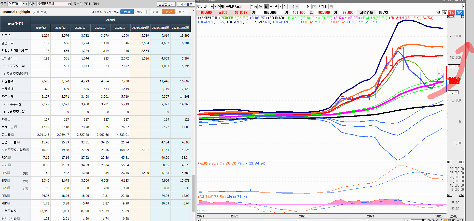This screenshot has width=474, height=221.
Task: Click the 관 watchlist icon in the financial panel
Action: (x=34, y=4)
